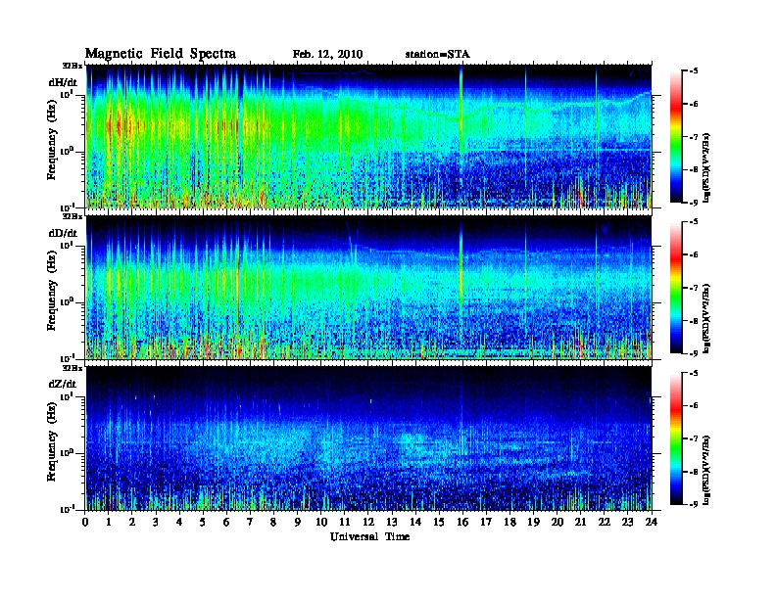Click the "station=STA" label
The height and width of the screenshot is (599, 776).
(438, 55)
